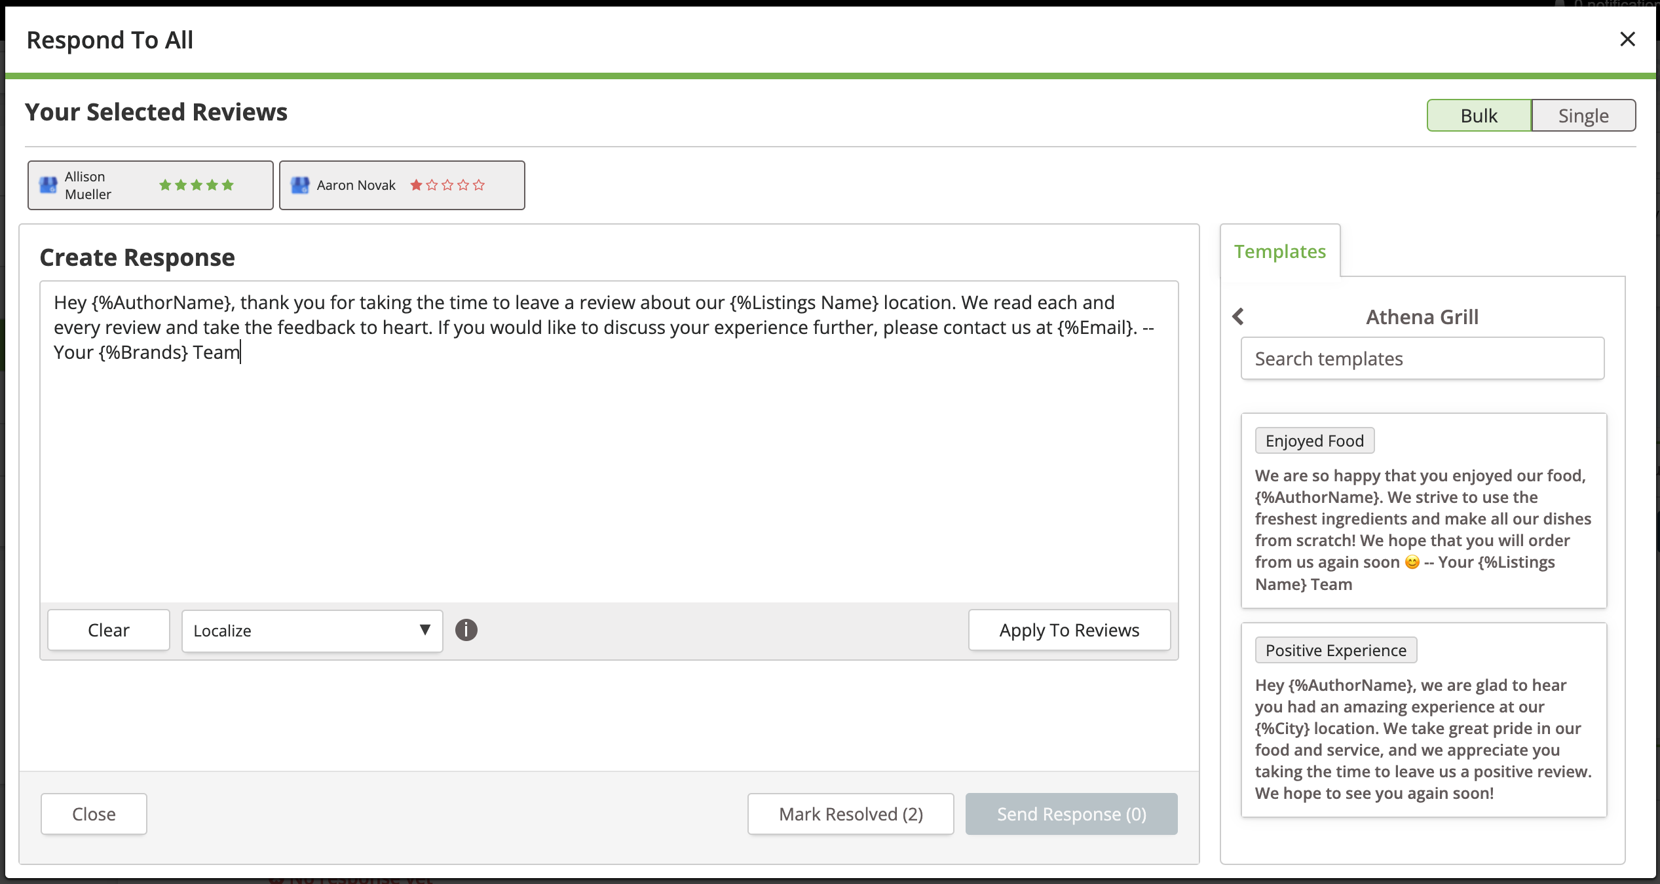
Task: Go back from the Athena Grill templates
Action: [x=1237, y=317]
